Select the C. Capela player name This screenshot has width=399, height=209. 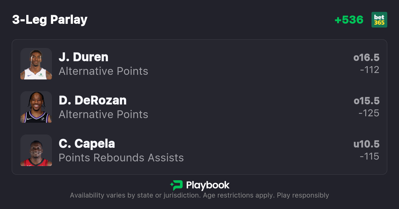[87, 144]
